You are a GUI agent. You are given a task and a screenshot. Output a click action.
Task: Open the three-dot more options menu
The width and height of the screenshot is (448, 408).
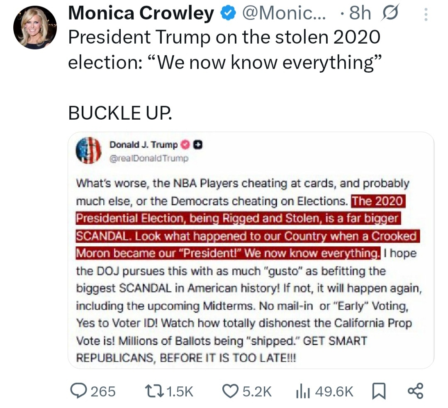coord(425,15)
